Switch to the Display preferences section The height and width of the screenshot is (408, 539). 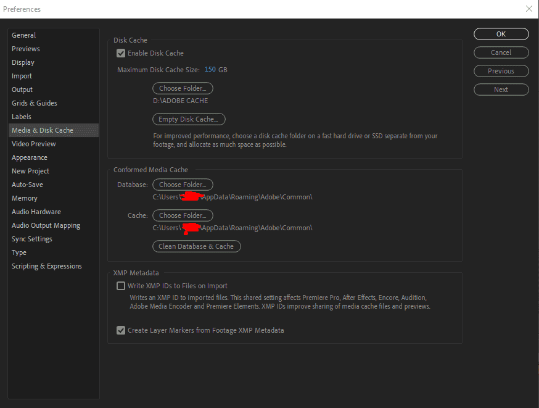[23, 62]
